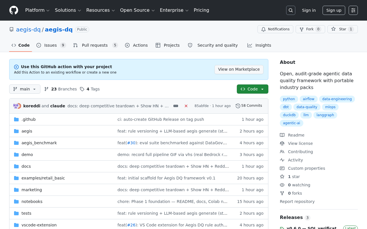367x229 pixels.
Task: Open the green Code dropdown button
Action: click(x=253, y=89)
